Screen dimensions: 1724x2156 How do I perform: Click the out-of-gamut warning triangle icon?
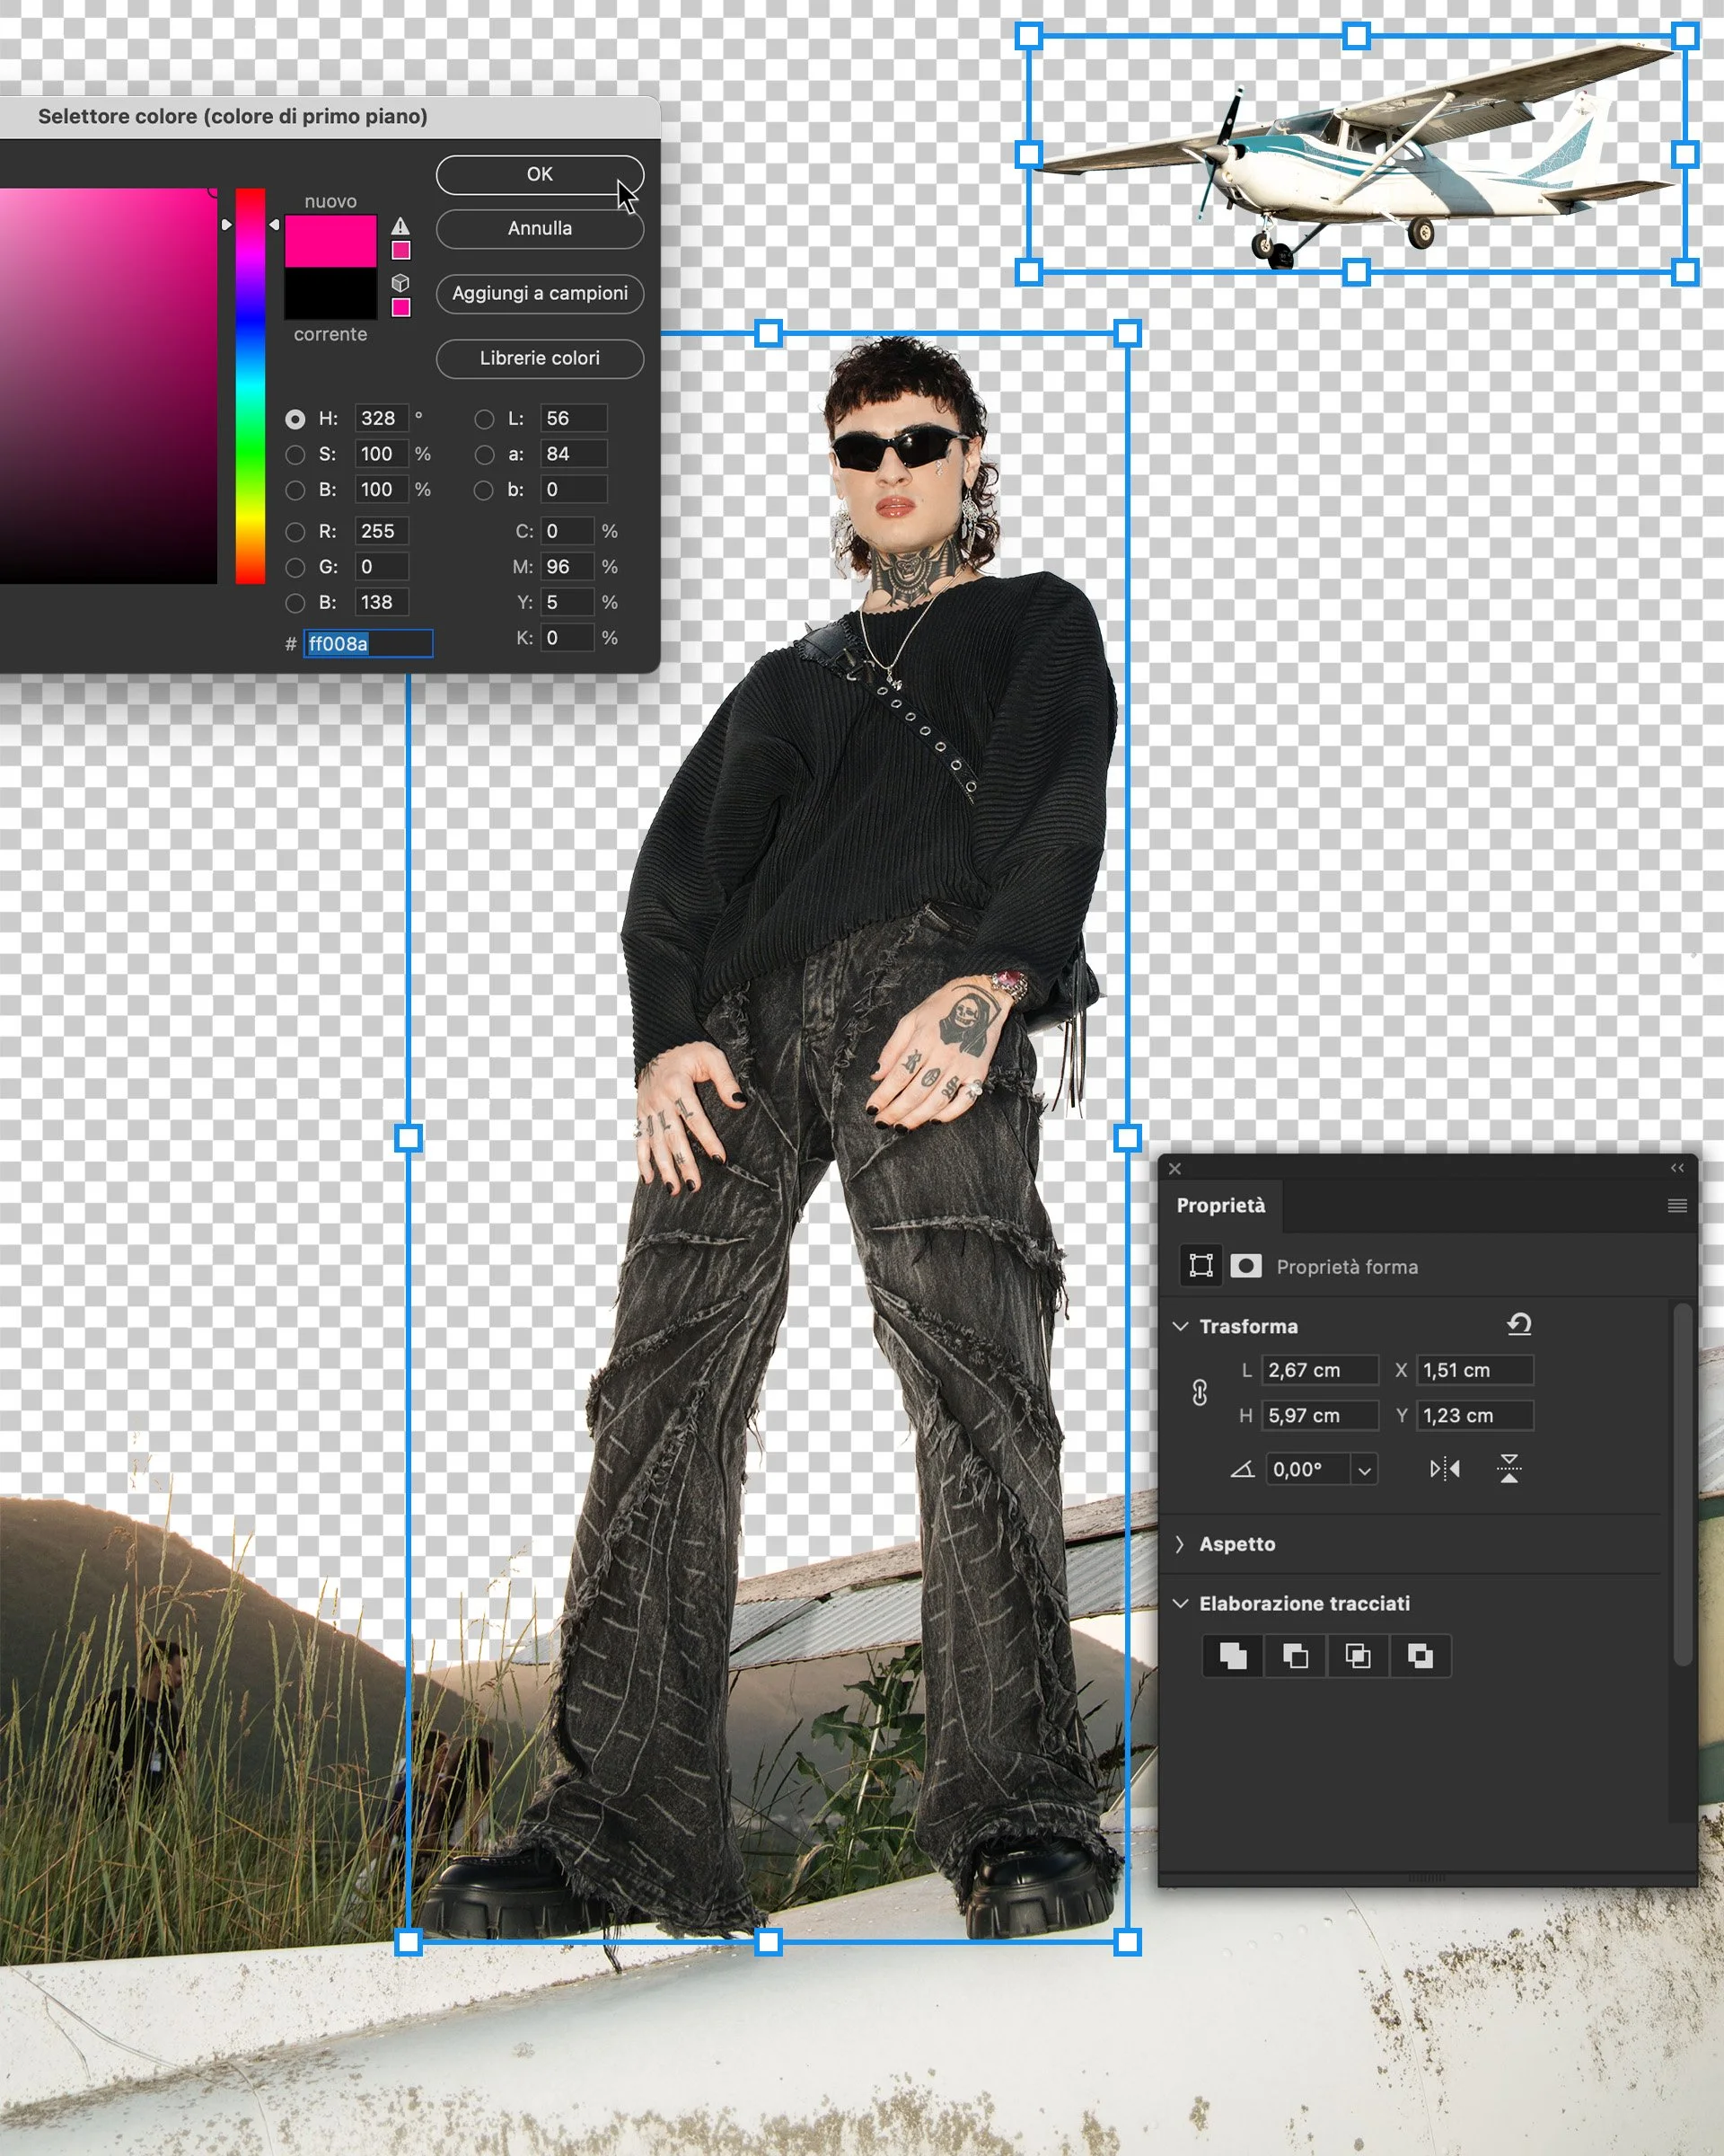point(400,226)
